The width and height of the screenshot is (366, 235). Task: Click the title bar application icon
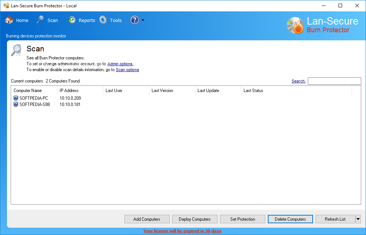[x=6, y=5]
